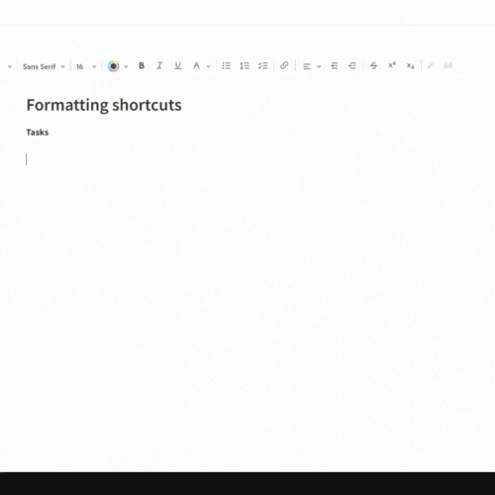Insert a checklist
This screenshot has width=495, height=495.
263,66
